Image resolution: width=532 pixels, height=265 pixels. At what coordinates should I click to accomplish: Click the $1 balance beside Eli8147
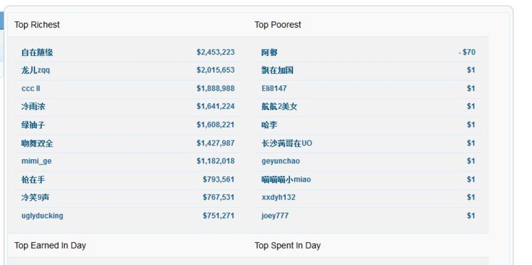471,88
